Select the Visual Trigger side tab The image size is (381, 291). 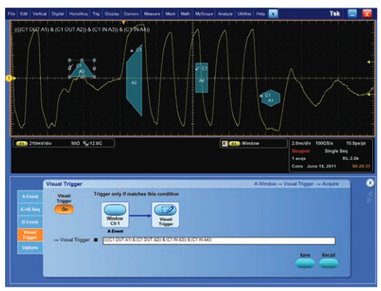pos(30,235)
